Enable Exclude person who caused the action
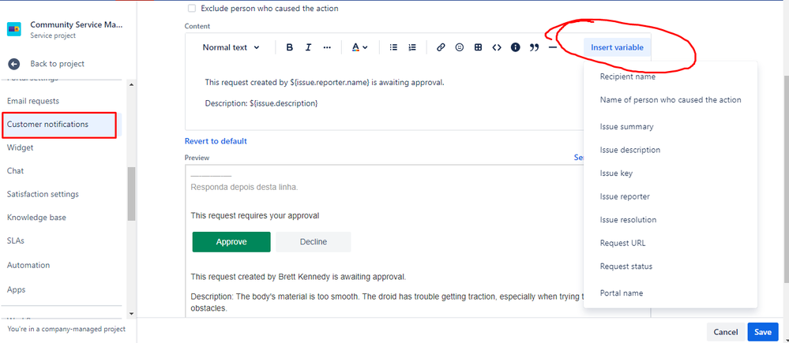Screen dimensions: 789x343 coord(192,9)
